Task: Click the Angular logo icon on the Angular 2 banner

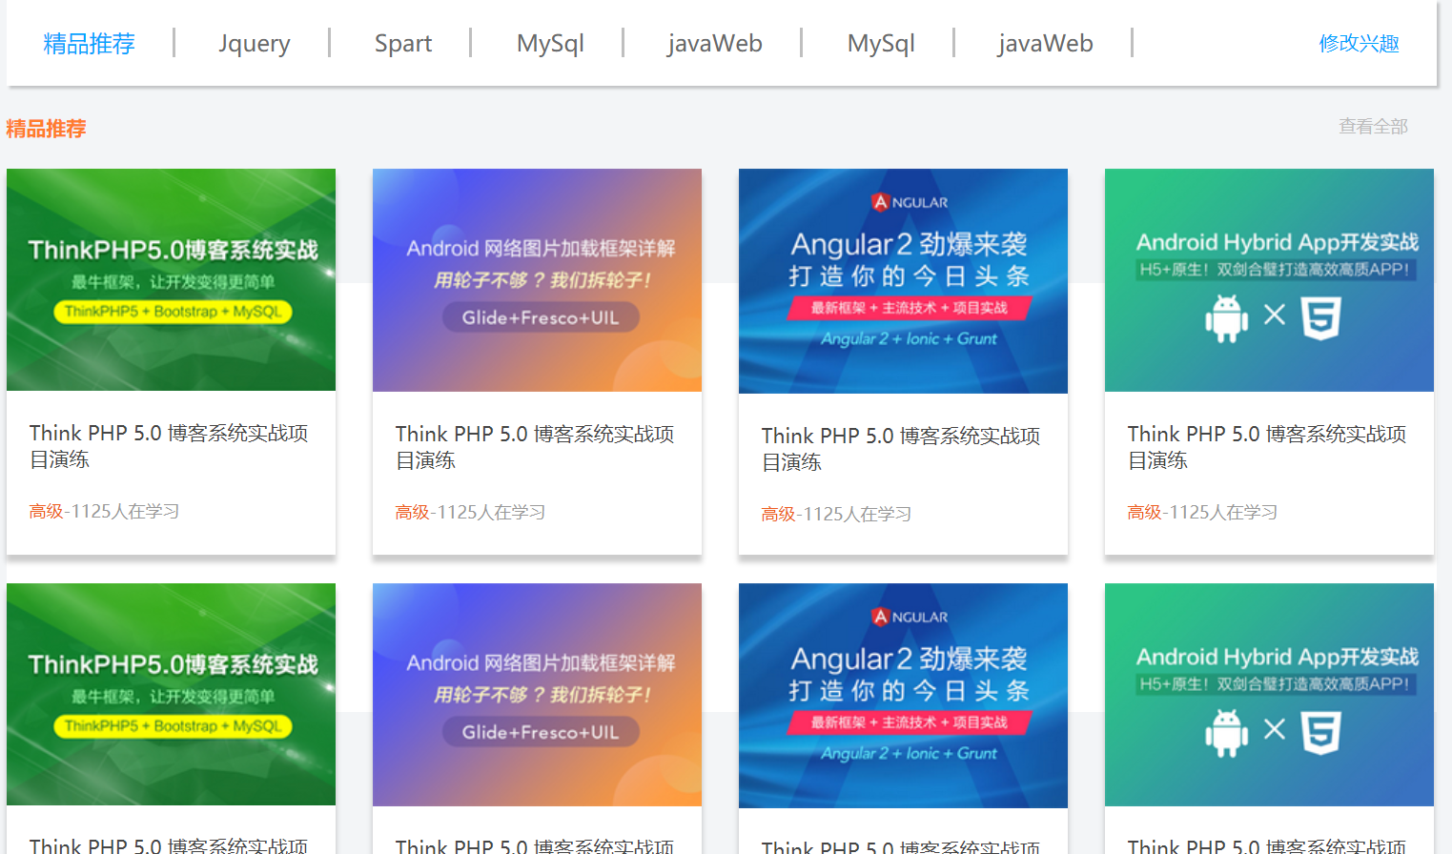Action: pos(879,201)
